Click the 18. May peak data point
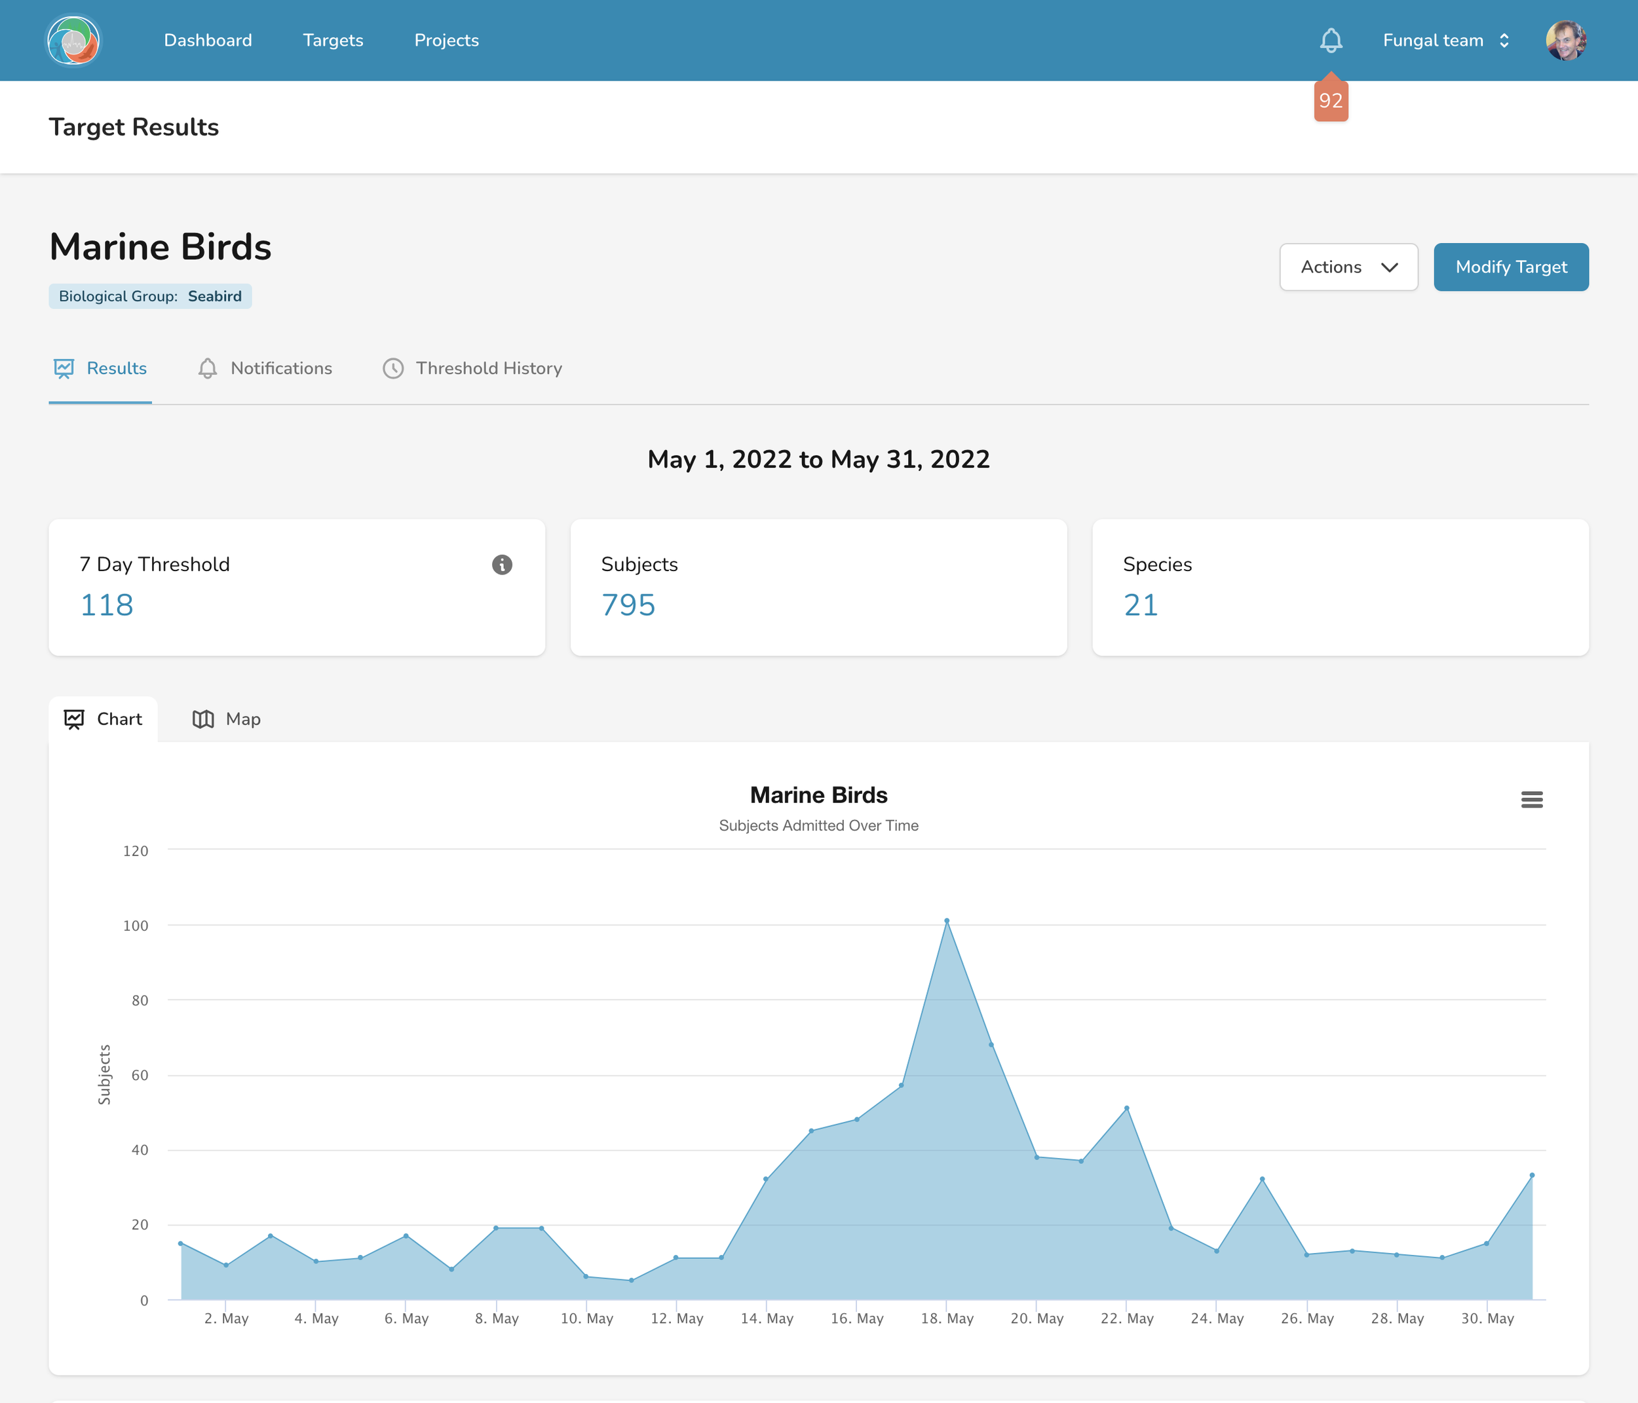Screen dimensions: 1638x1403 pos(946,921)
